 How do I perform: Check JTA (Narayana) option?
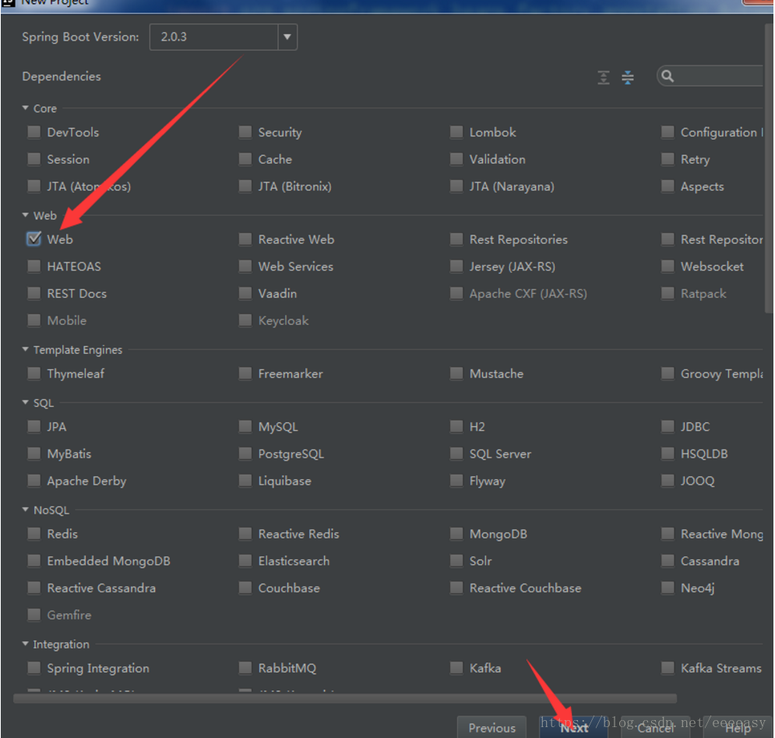click(456, 186)
